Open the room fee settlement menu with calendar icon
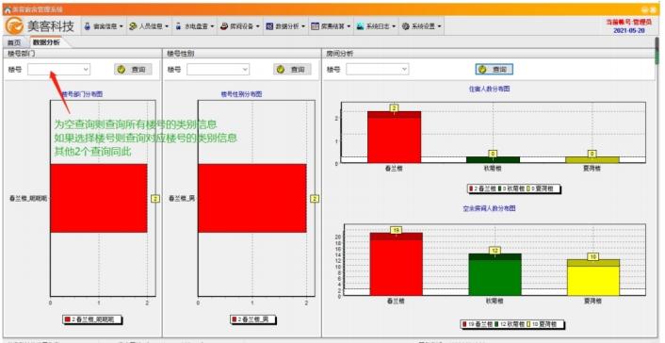Screen dimensions: 665x343 tap(331, 26)
